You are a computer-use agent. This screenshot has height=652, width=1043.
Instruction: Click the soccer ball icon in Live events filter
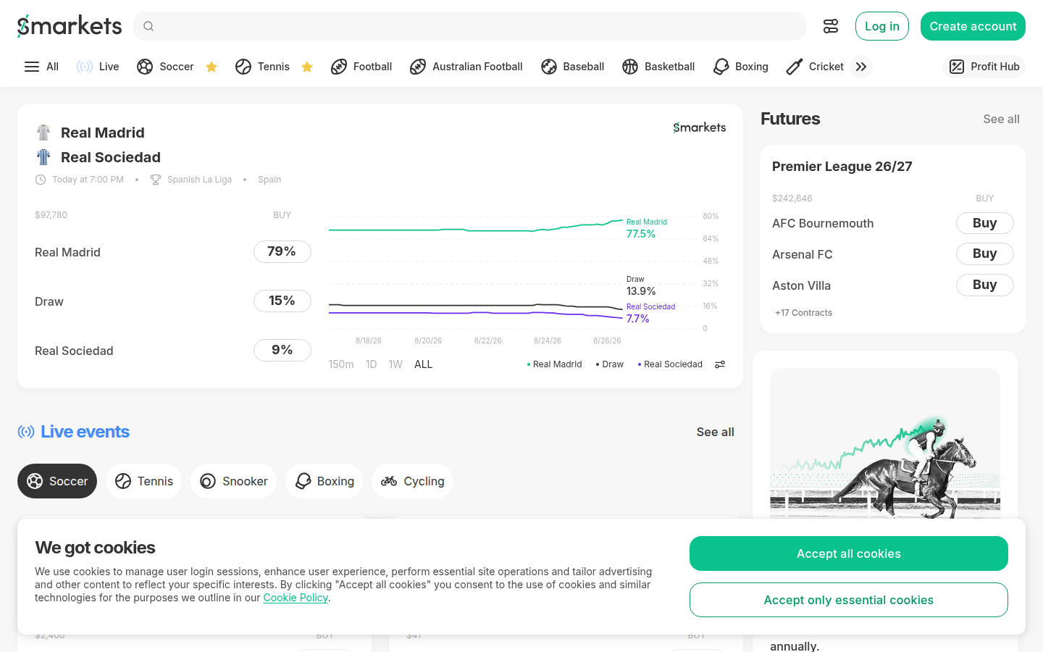pos(35,481)
